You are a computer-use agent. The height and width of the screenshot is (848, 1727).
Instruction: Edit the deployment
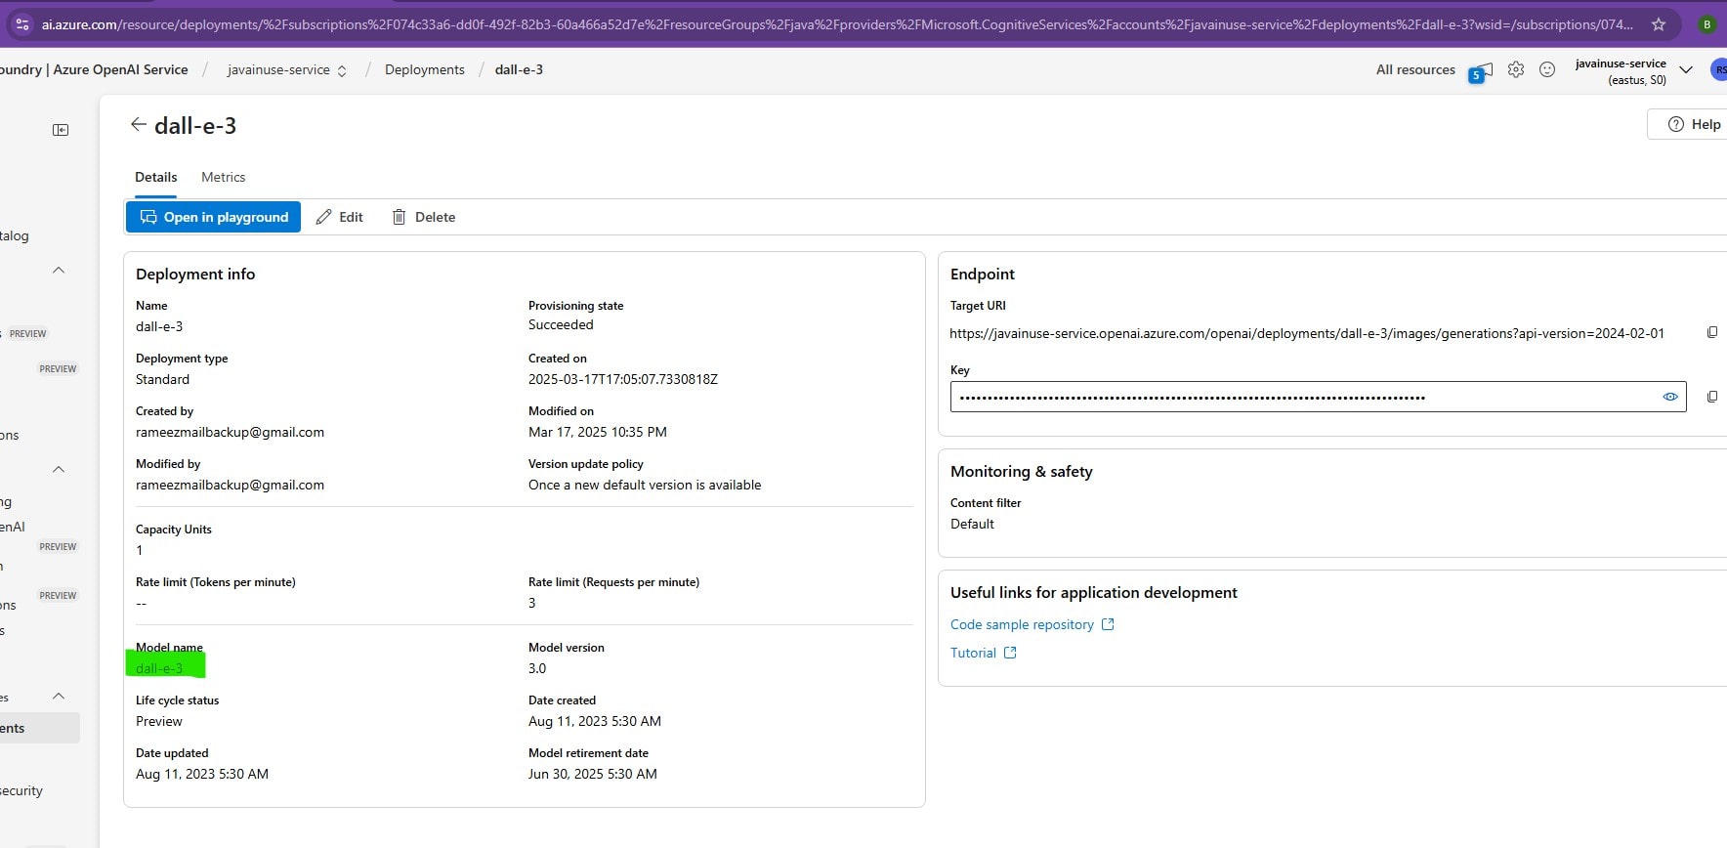[x=340, y=217]
